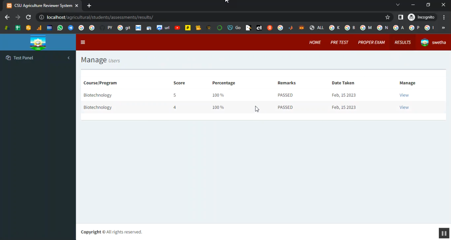Open Chrome's three-dot menu
451x240 pixels.
(x=444, y=17)
